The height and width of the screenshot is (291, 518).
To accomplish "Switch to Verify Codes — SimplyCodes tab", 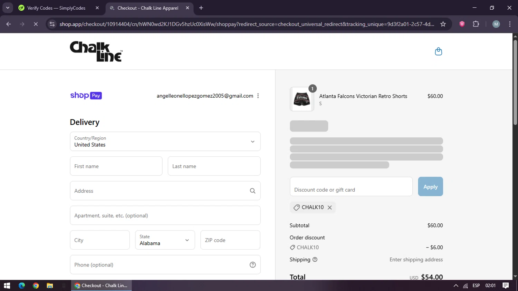I will tap(56, 8).
